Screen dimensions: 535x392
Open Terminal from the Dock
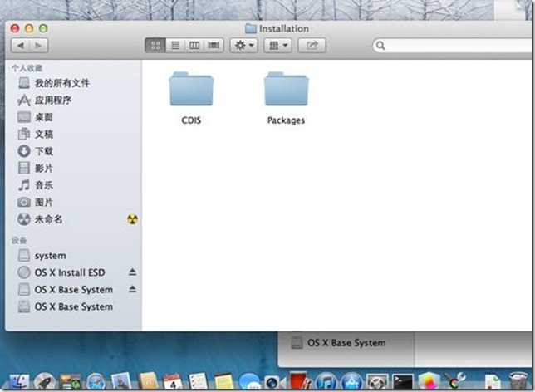403,381
